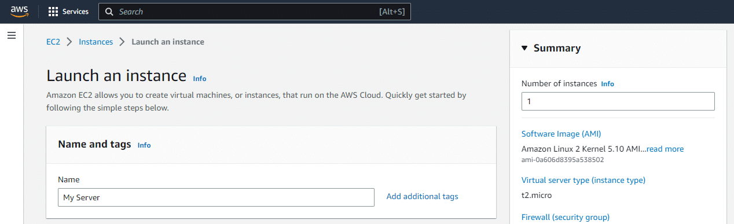Click Info beside Launch an instance

point(200,79)
